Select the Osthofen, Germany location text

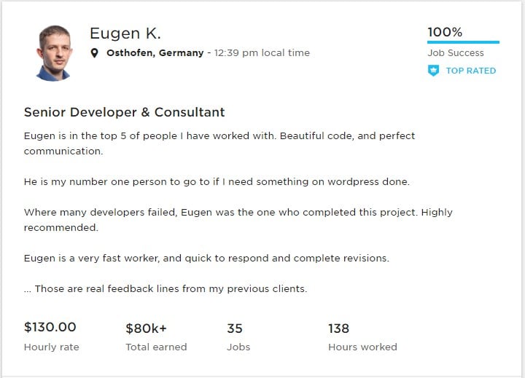(155, 53)
